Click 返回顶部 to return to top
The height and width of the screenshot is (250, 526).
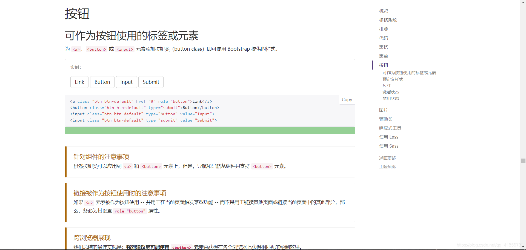click(387, 158)
